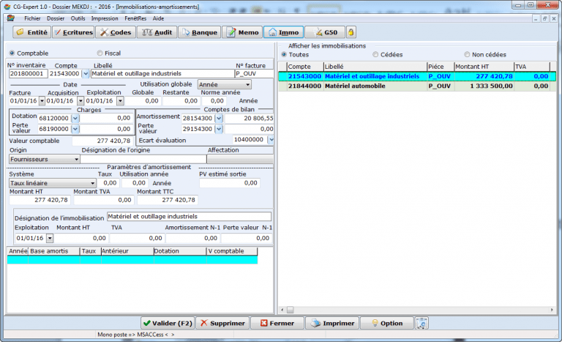This screenshot has width=562, height=342.
Task: Click the Supprimer button
Action: pyautogui.click(x=222, y=324)
